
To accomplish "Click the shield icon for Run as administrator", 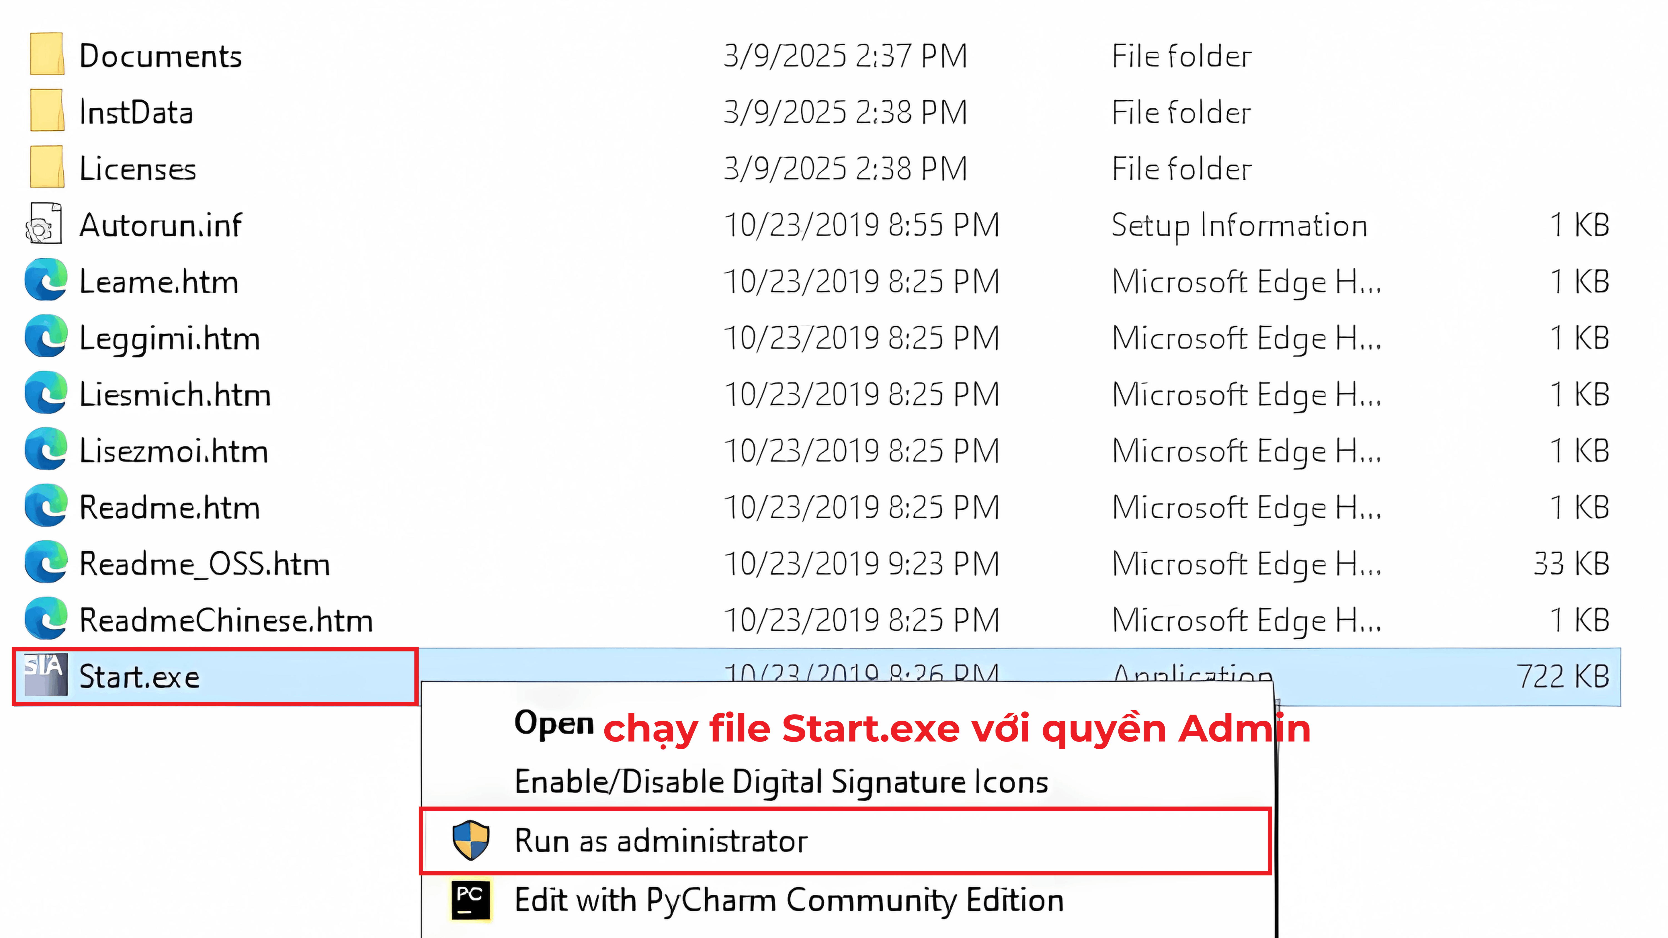I will click(471, 840).
